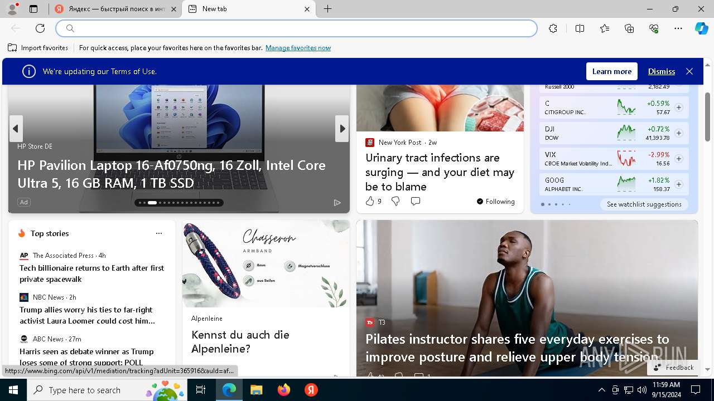This screenshot has width=714, height=401.
Task: Click Import favorites
Action: point(38,48)
